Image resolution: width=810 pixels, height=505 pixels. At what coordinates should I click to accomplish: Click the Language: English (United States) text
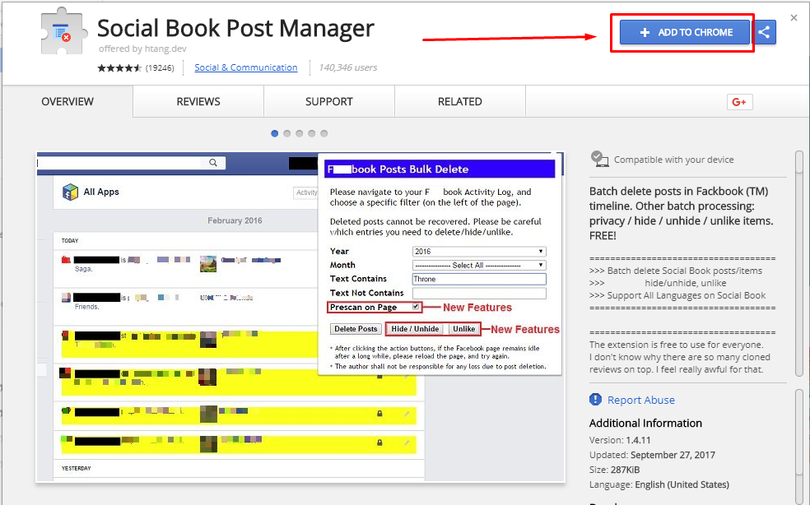click(x=659, y=485)
